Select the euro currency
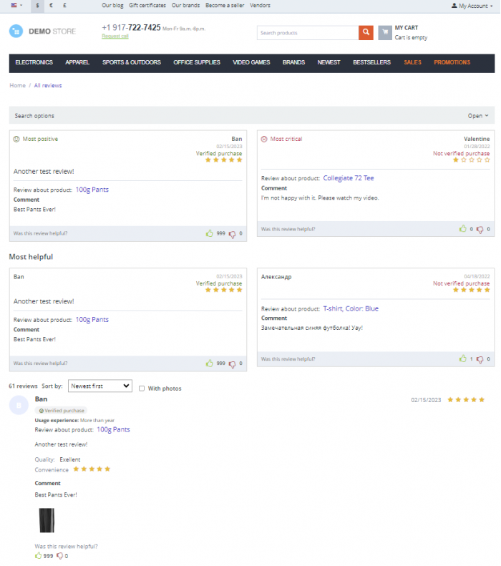The height and width of the screenshot is (566, 501). pyautogui.click(x=51, y=6)
